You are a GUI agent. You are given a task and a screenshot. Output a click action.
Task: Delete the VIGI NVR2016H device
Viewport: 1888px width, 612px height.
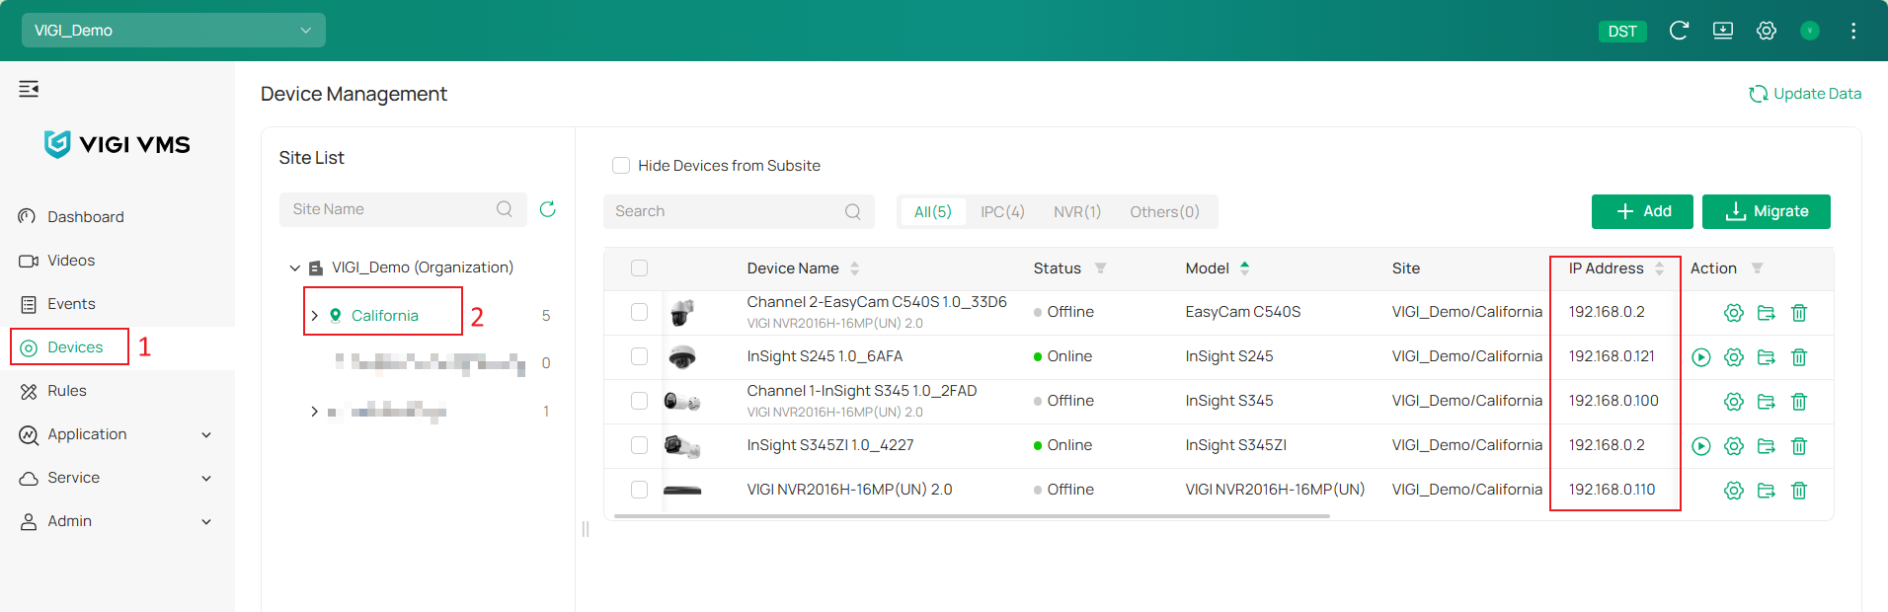1799,491
